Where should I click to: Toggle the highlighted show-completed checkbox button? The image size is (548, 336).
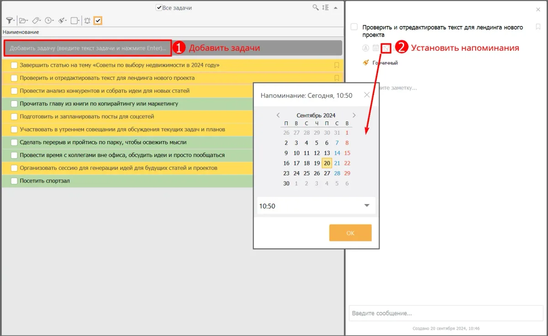98,21
